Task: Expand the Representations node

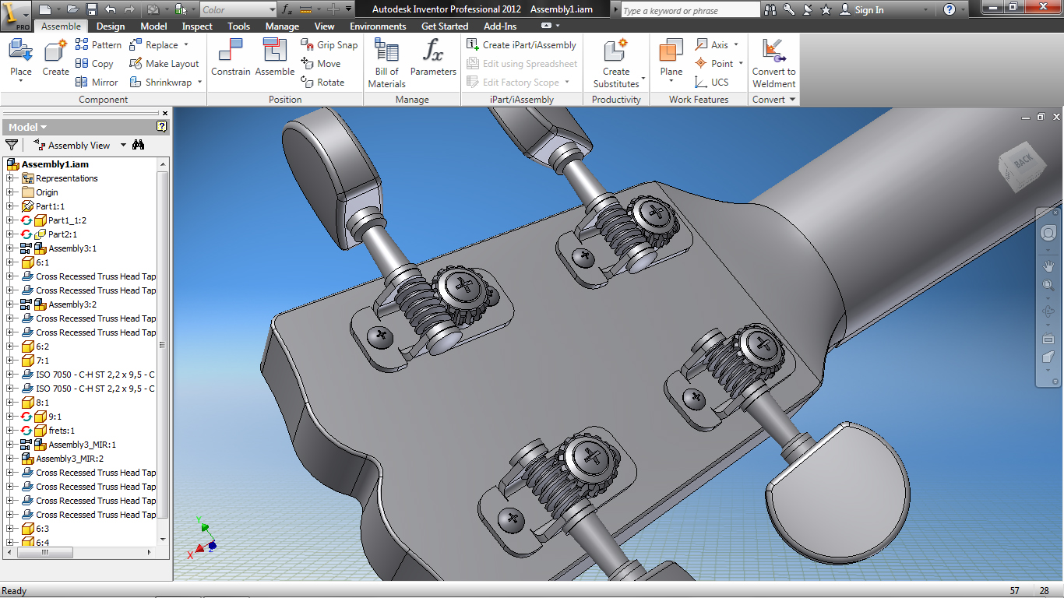Action: 9,178
